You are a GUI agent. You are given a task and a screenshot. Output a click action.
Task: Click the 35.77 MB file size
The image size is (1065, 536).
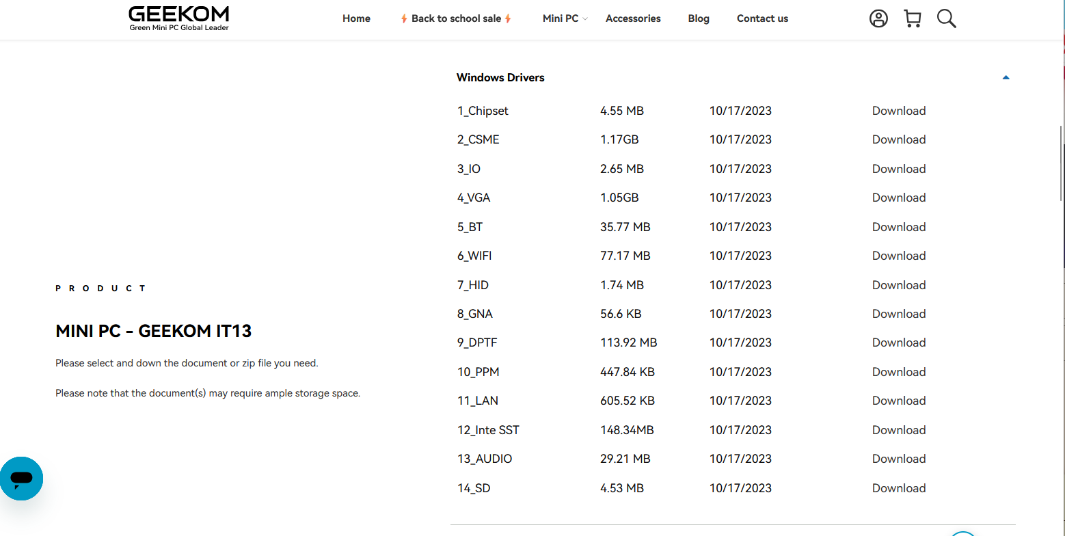(x=625, y=227)
